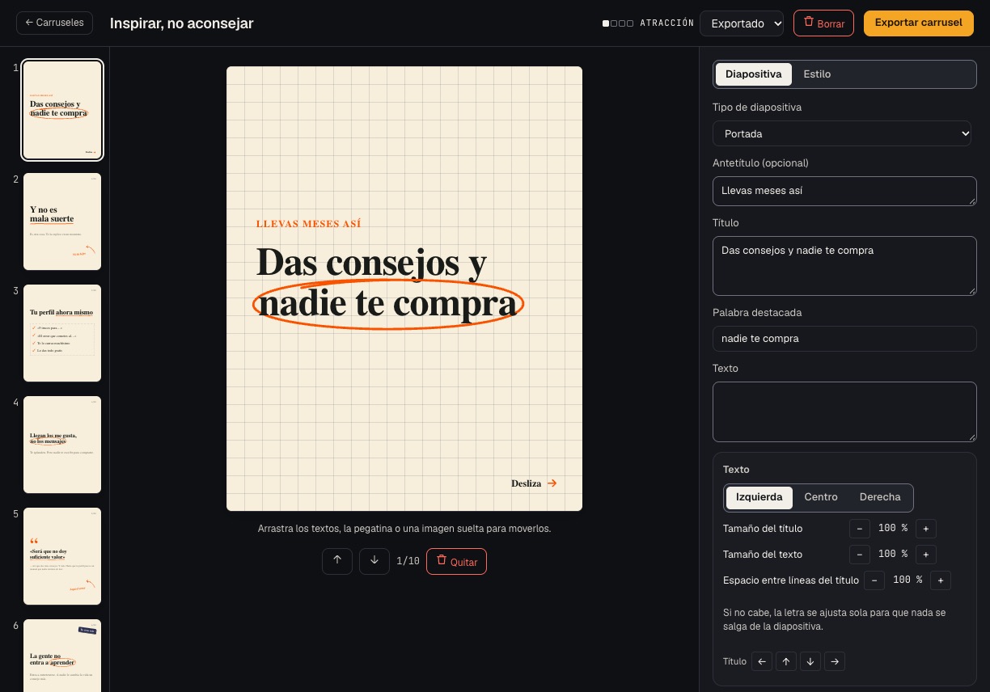Open the Exportado status dropdown
990x692 pixels.
click(742, 23)
